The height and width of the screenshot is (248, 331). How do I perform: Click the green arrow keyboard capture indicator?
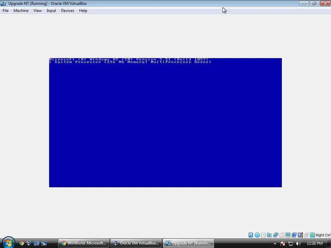click(x=313, y=235)
